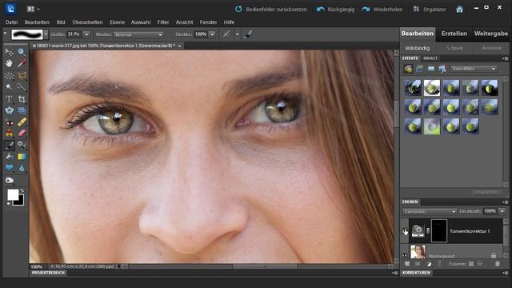Show Photo Effects category in Effekte
Screen dimensions: 512x288
click(x=431, y=69)
